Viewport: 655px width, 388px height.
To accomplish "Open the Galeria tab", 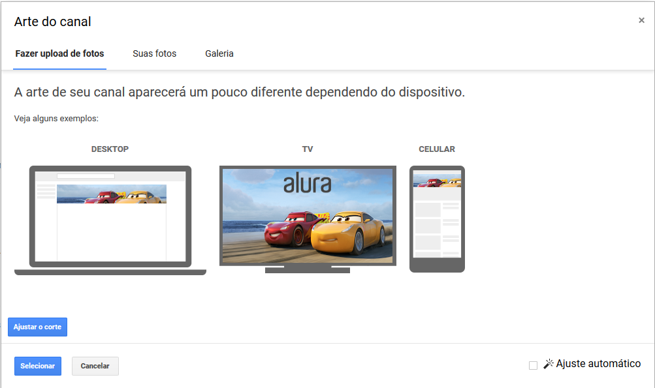I will pyautogui.click(x=219, y=54).
